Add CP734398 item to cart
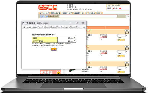 point(121,72)
